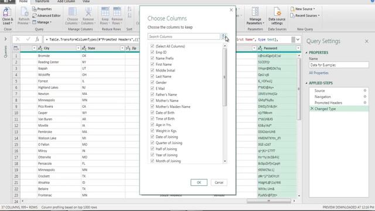Viewport: 375px width, 211px height.
Task: Click the delete X on Changed Type step
Action: coord(312,108)
